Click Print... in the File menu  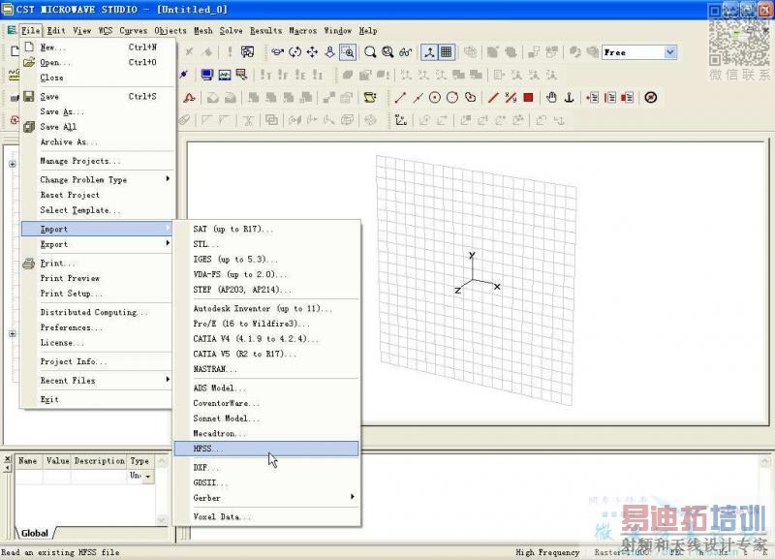(x=98, y=264)
